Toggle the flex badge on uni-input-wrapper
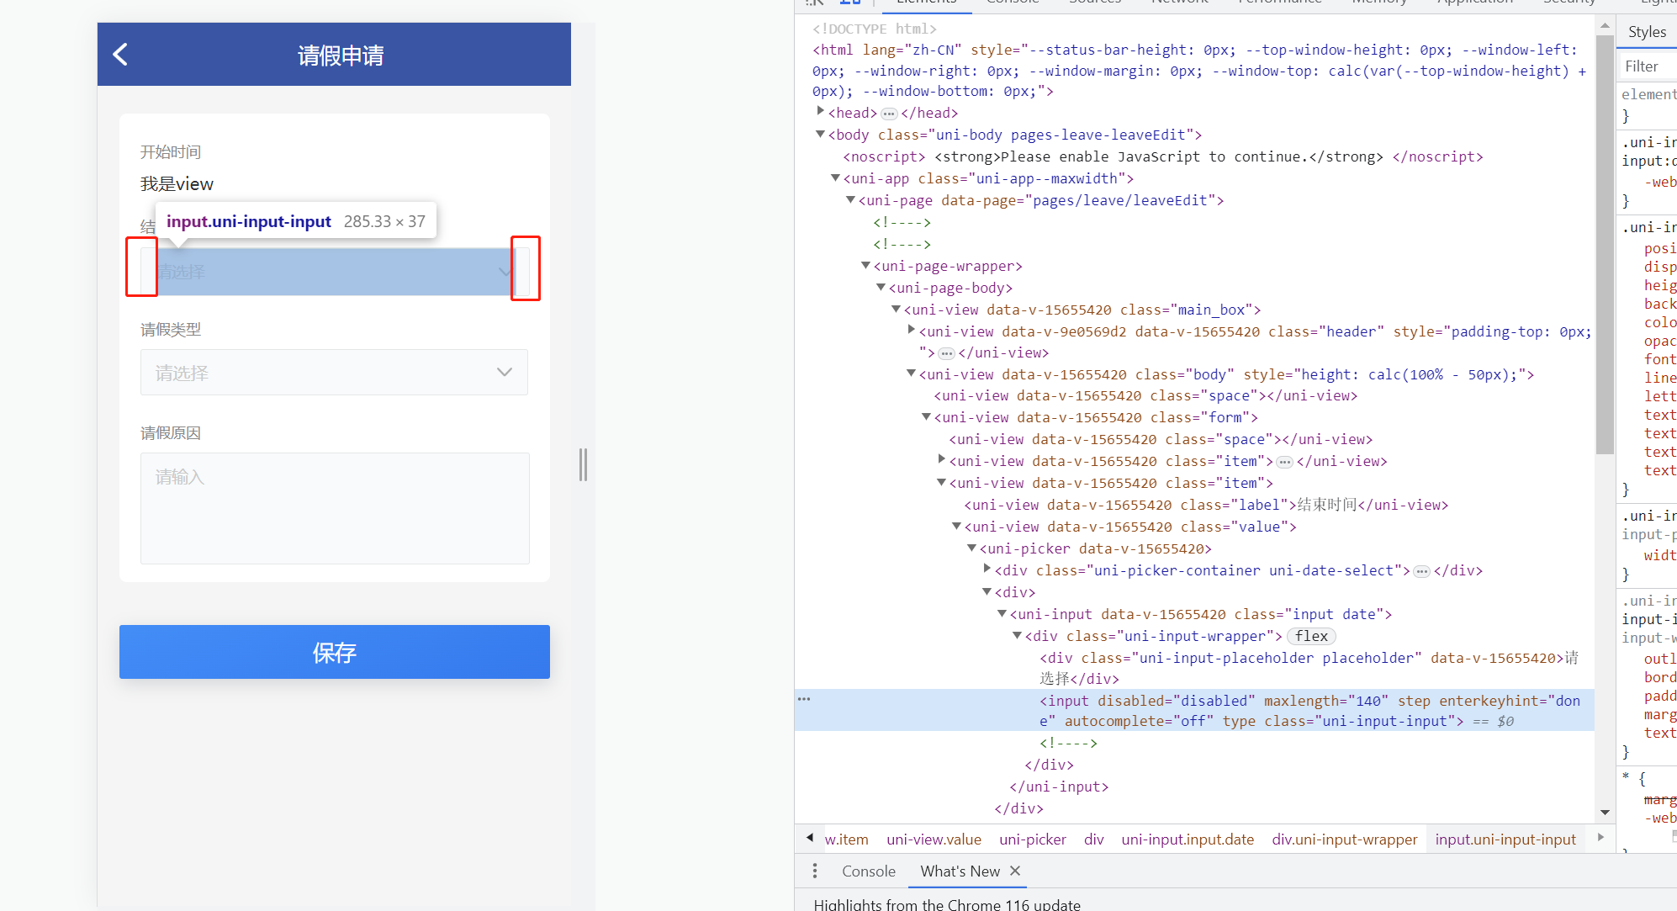The image size is (1677, 911). pyautogui.click(x=1311, y=636)
